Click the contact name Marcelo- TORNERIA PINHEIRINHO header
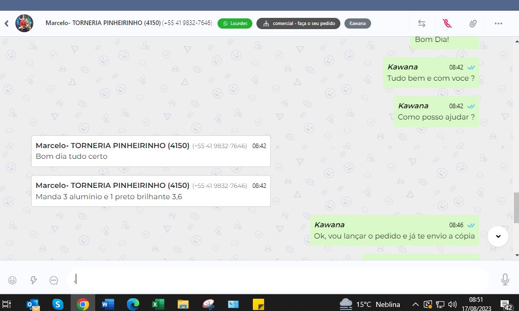 (x=103, y=23)
